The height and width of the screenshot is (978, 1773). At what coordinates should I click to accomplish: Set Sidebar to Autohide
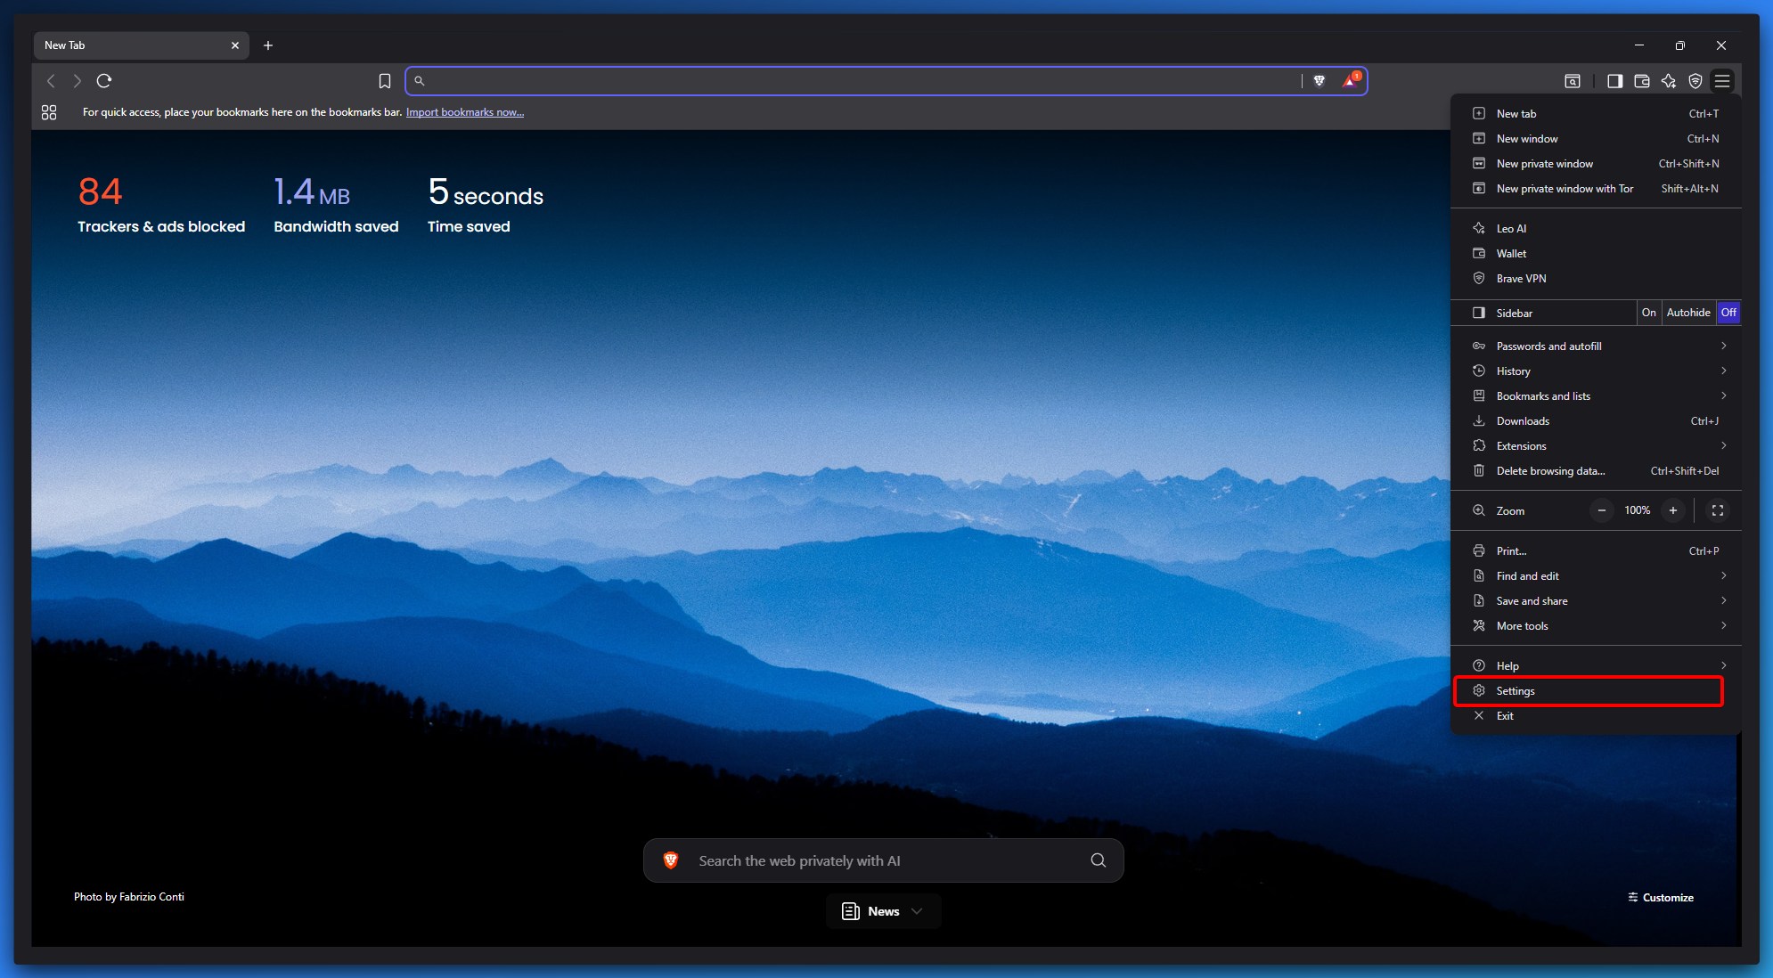(x=1688, y=313)
